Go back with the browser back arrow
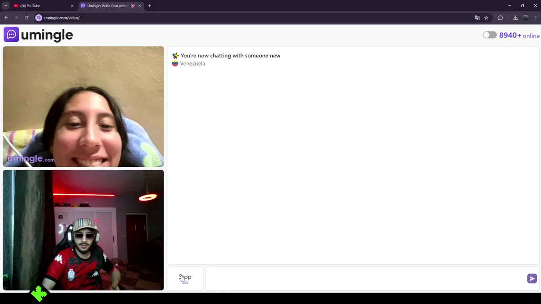Image resolution: width=541 pixels, height=304 pixels. pyautogui.click(x=6, y=18)
